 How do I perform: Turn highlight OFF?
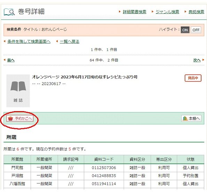point(196,30)
